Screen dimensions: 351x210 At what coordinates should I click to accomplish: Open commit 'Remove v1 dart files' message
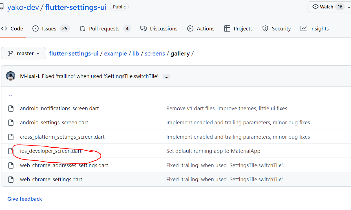pyautogui.click(x=227, y=108)
